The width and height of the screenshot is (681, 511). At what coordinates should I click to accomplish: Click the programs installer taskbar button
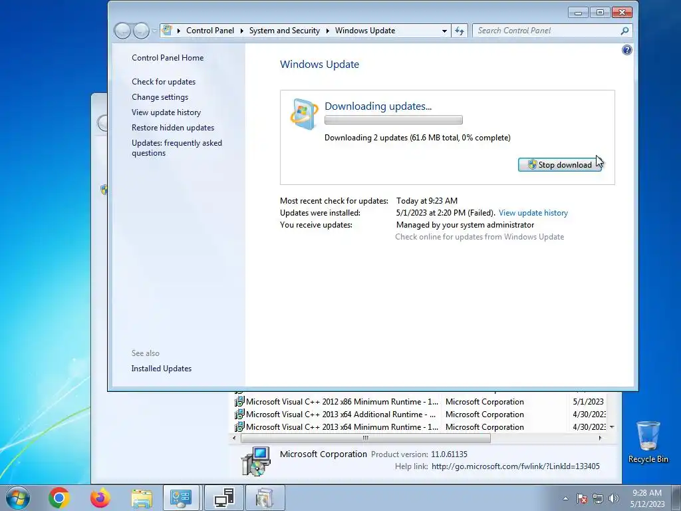[x=265, y=498]
